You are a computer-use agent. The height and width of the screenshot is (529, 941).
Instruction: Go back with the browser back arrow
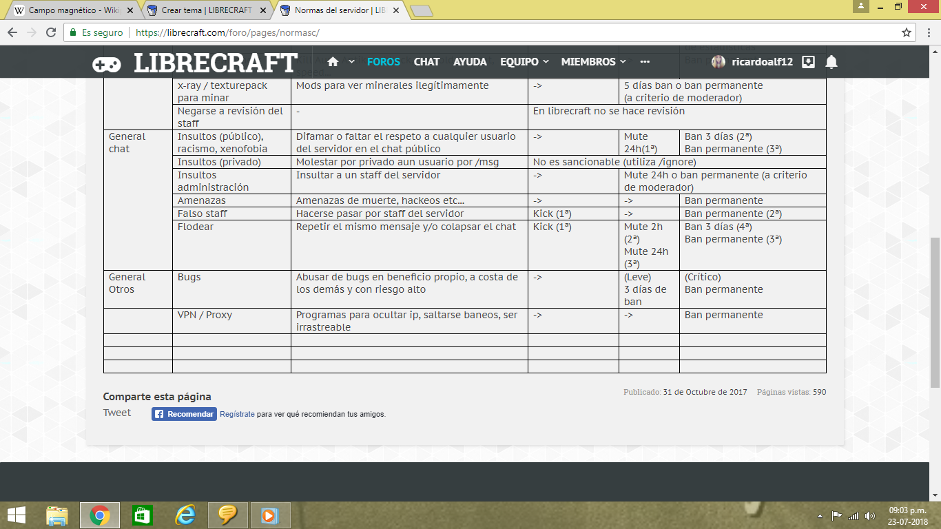12,32
